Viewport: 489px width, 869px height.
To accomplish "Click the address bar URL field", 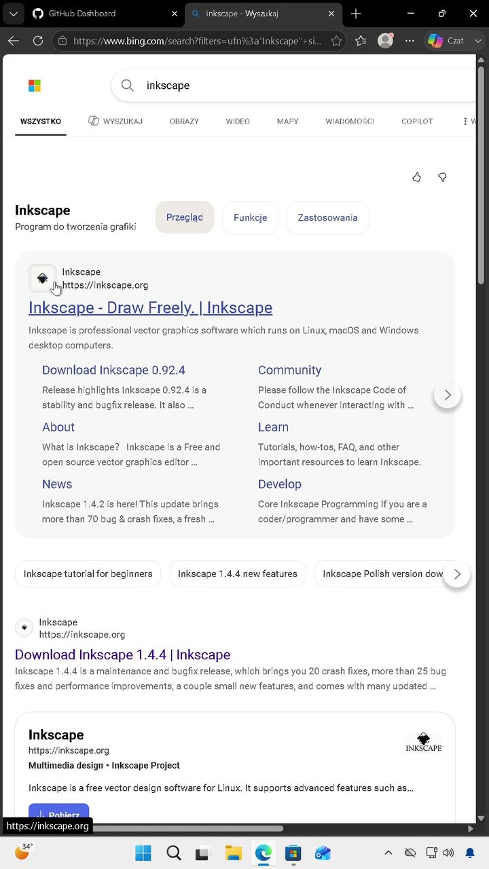I will pos(197,41).
